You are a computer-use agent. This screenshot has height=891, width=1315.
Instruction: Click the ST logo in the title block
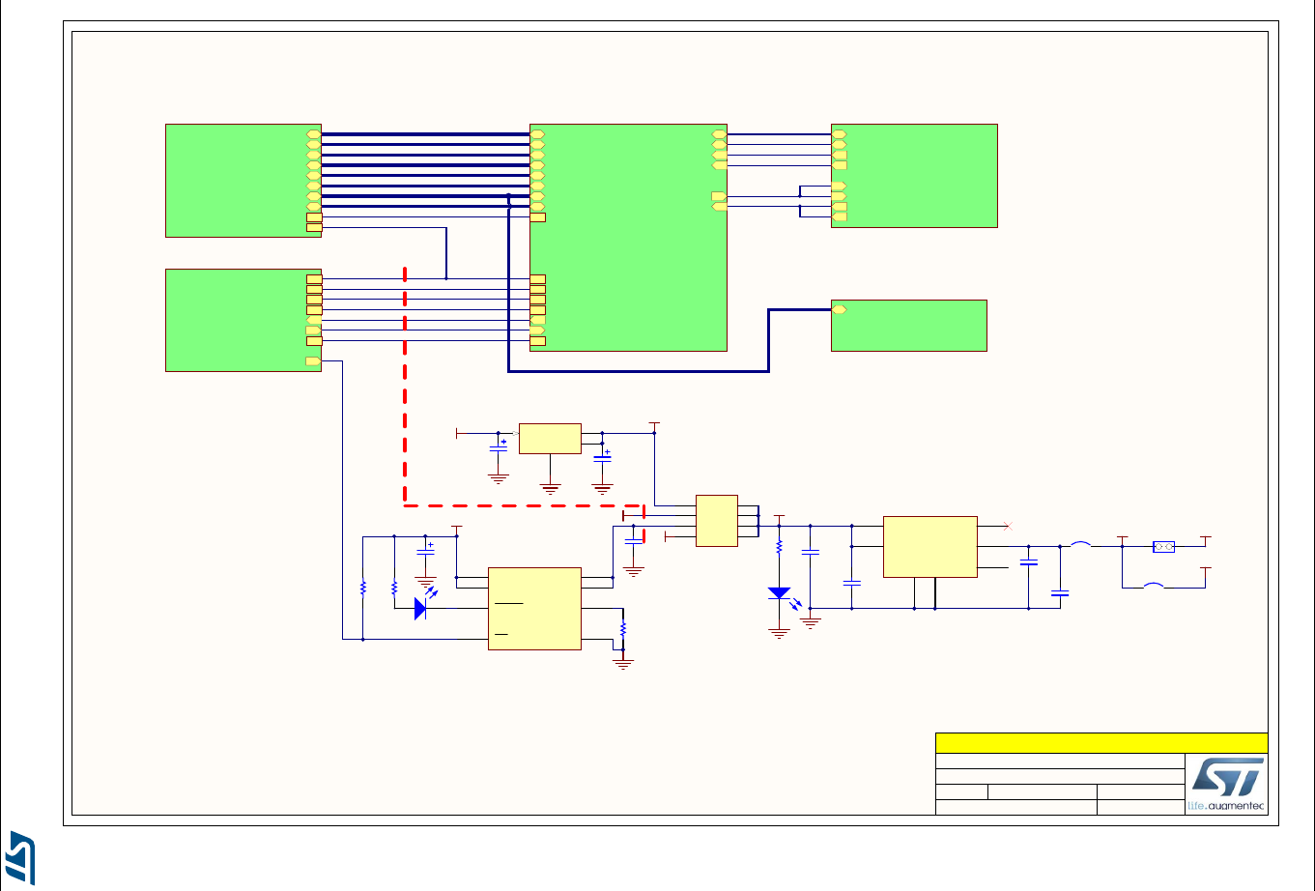click(1226, 784)
